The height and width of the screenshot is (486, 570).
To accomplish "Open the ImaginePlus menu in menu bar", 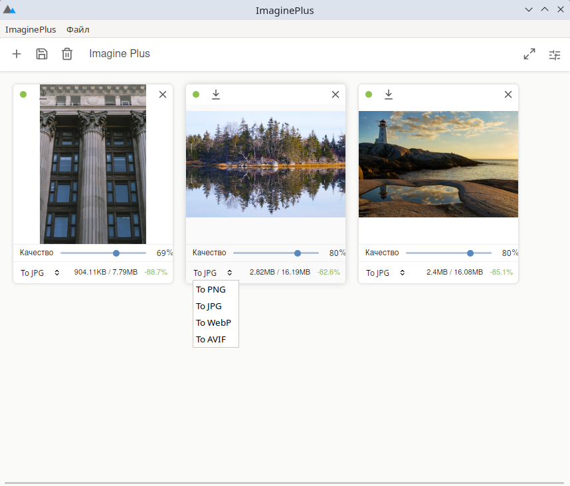I will 31,29.
